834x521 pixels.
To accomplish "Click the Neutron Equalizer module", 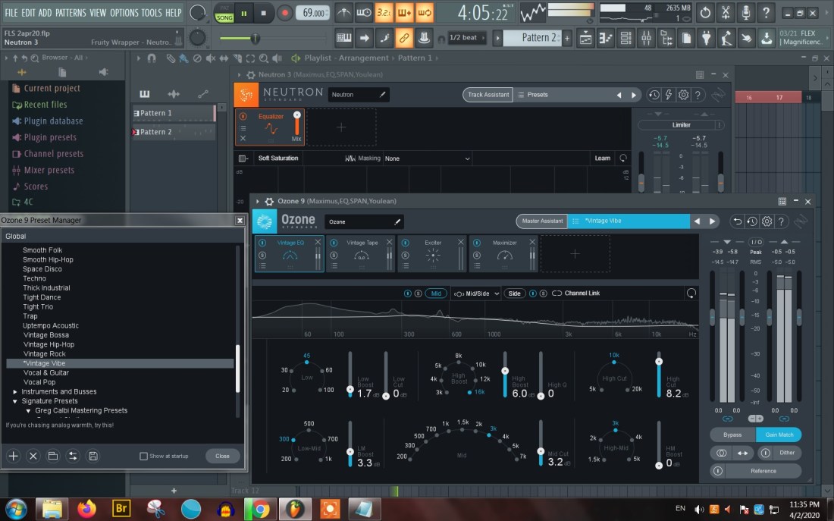I will click(x=270, y=127).
